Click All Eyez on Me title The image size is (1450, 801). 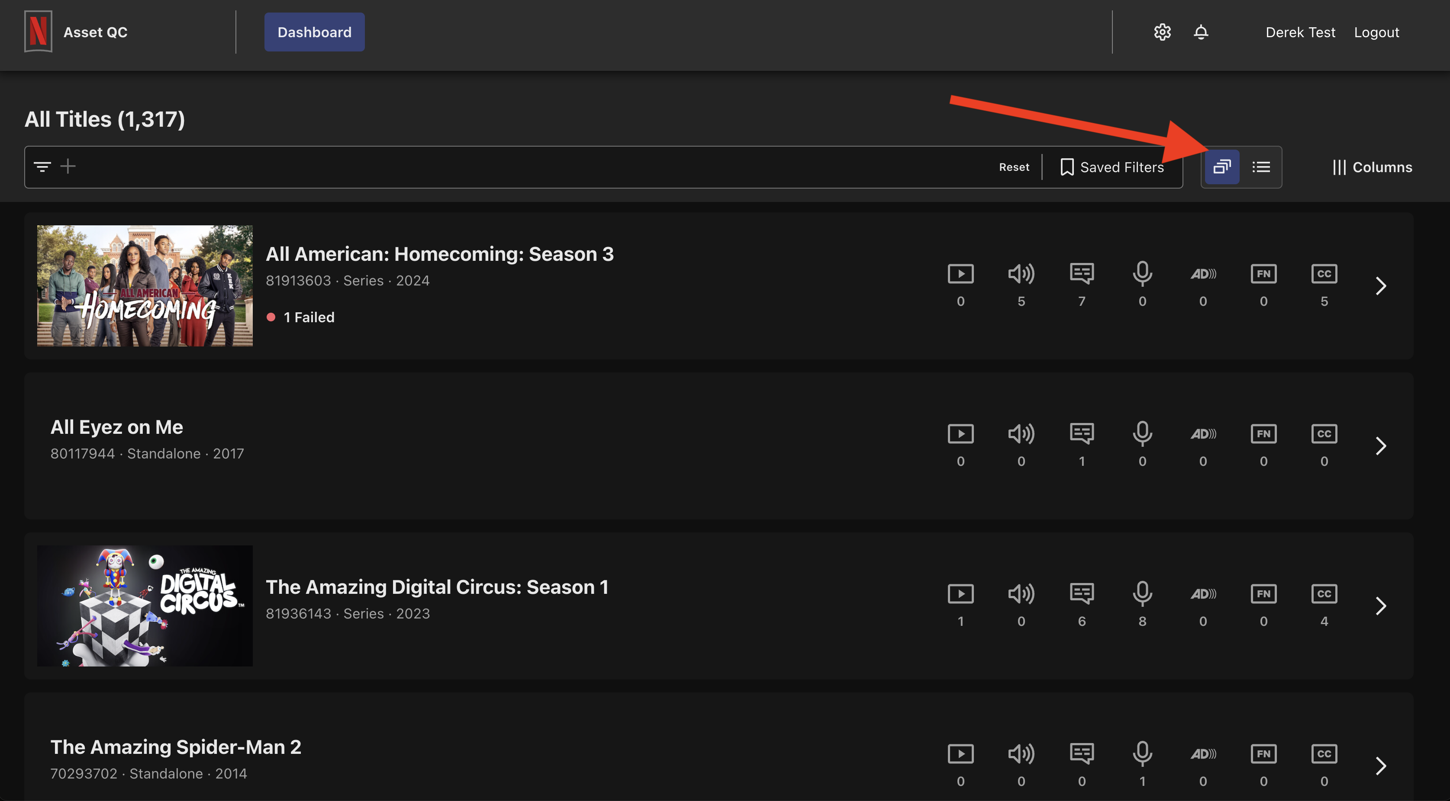click(116, 427)
